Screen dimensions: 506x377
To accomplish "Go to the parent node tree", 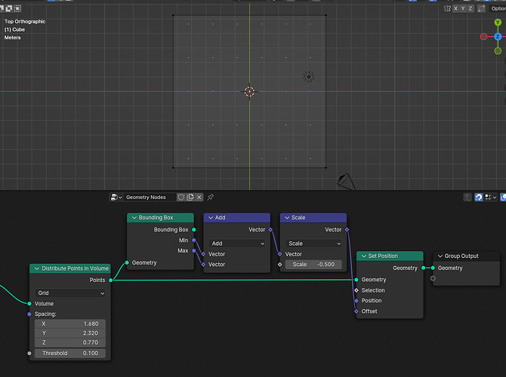I will click(x=467, y=198).
